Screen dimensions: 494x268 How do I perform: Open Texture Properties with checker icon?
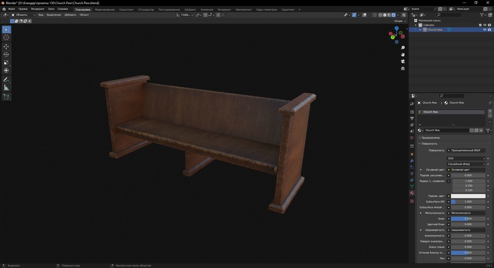point(412,201)
